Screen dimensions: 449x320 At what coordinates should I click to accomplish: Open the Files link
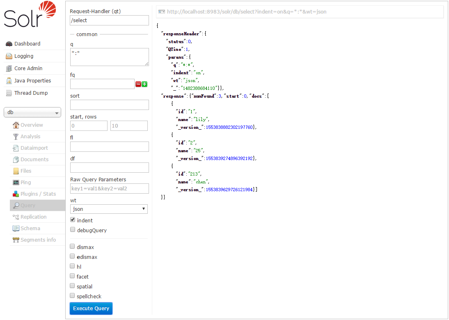click(x=26, y=171)
